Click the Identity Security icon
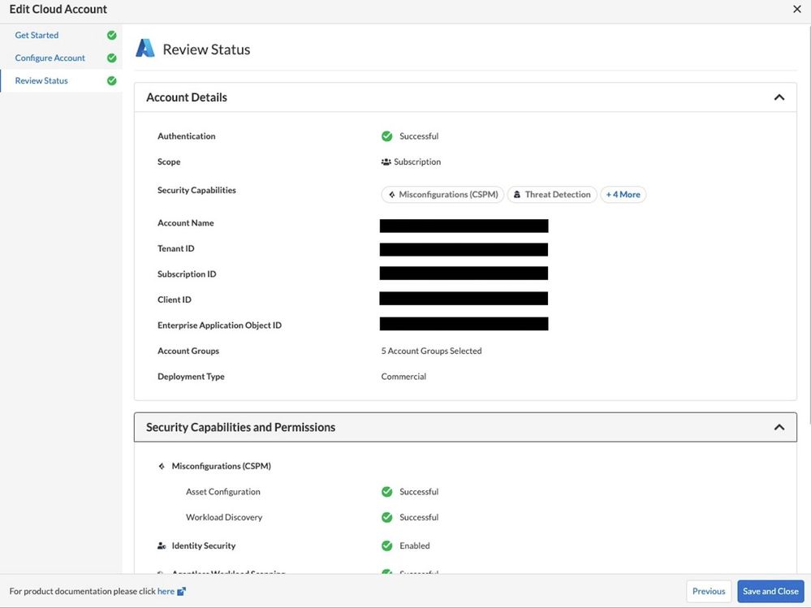Screen dimensions: 811x608 point(162,546)
